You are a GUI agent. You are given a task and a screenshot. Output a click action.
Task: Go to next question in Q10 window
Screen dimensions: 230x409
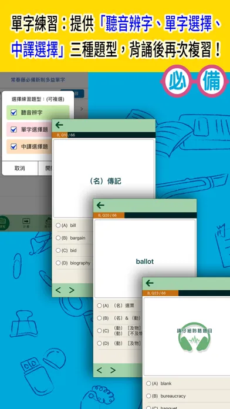(x=72, y=290)
